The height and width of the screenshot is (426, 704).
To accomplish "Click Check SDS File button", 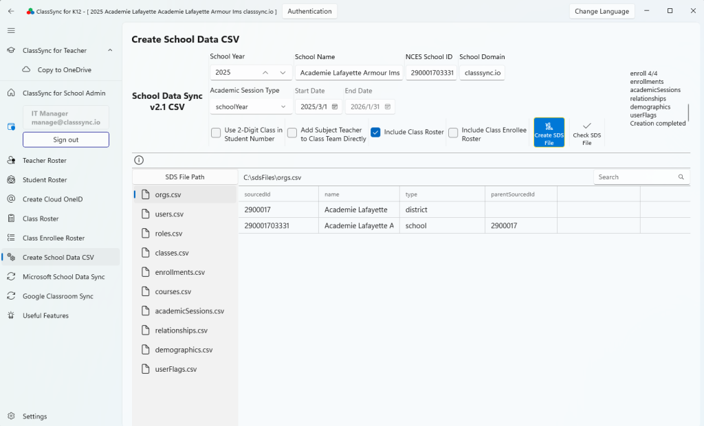I will click(587, 133).
